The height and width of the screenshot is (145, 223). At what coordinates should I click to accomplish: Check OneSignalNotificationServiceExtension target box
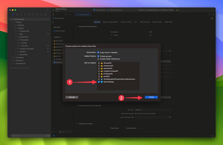[99, 79]
